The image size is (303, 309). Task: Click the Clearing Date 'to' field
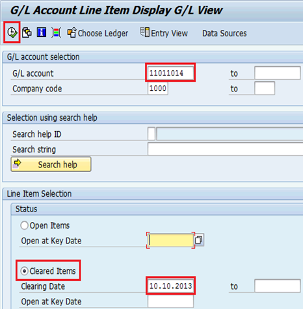point(278,286)
